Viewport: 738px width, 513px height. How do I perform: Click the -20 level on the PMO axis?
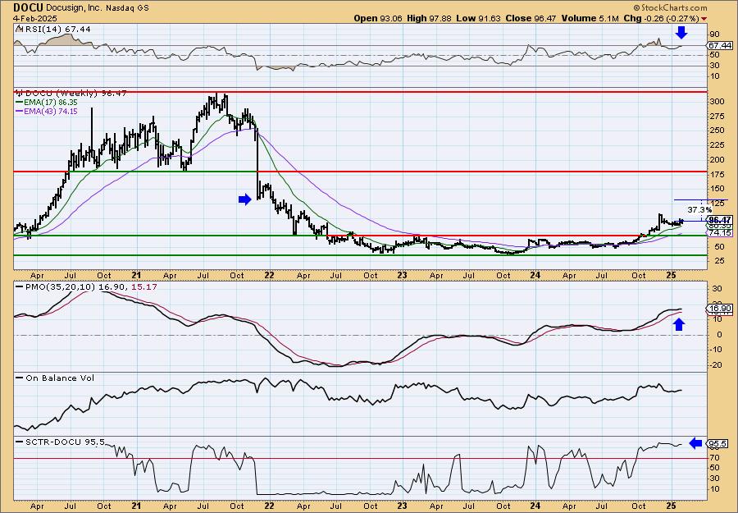tap(715, 364)
